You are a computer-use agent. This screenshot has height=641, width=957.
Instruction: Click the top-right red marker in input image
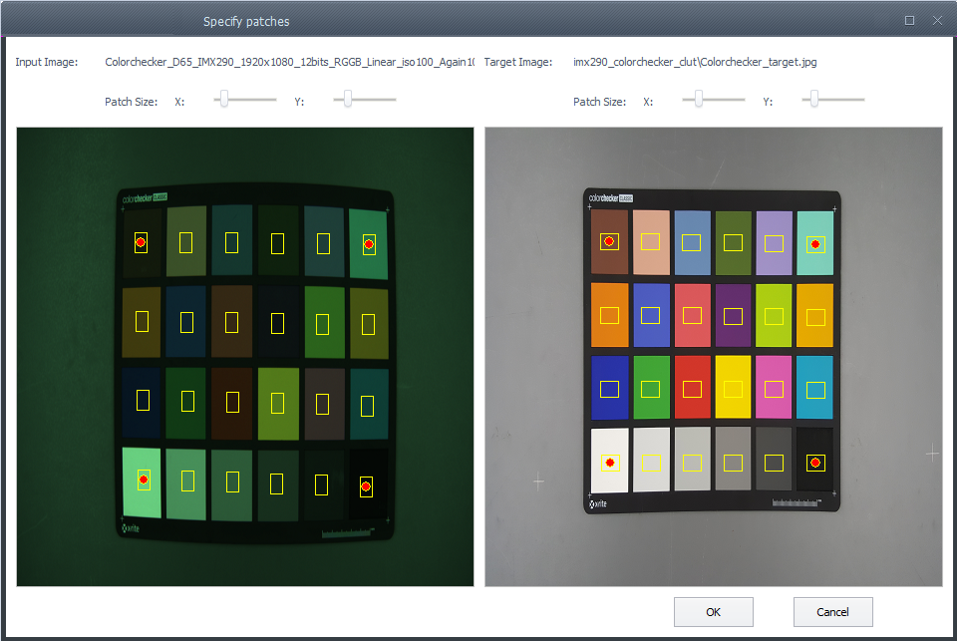(369, 243)
